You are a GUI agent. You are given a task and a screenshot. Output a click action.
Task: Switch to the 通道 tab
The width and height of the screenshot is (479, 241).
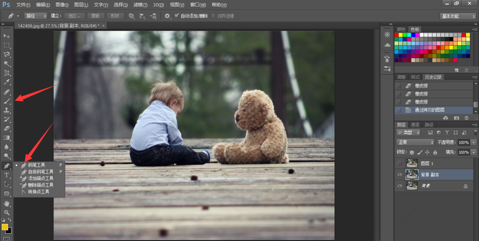coord(415,125)
